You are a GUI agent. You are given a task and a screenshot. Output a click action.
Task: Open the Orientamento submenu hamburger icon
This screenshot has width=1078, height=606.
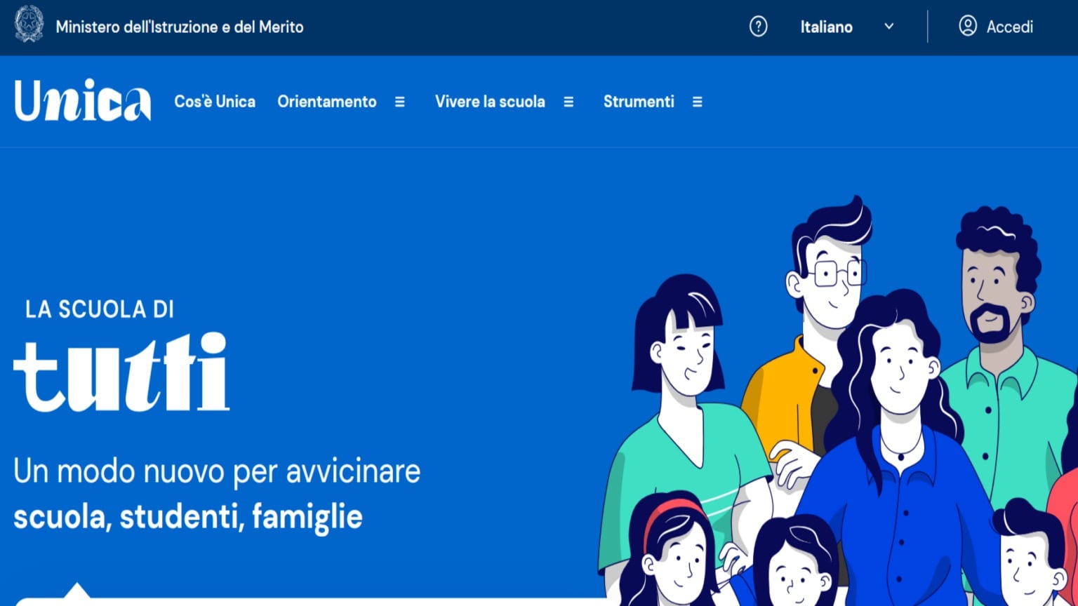pyautogui.click(x=399, y=102)
